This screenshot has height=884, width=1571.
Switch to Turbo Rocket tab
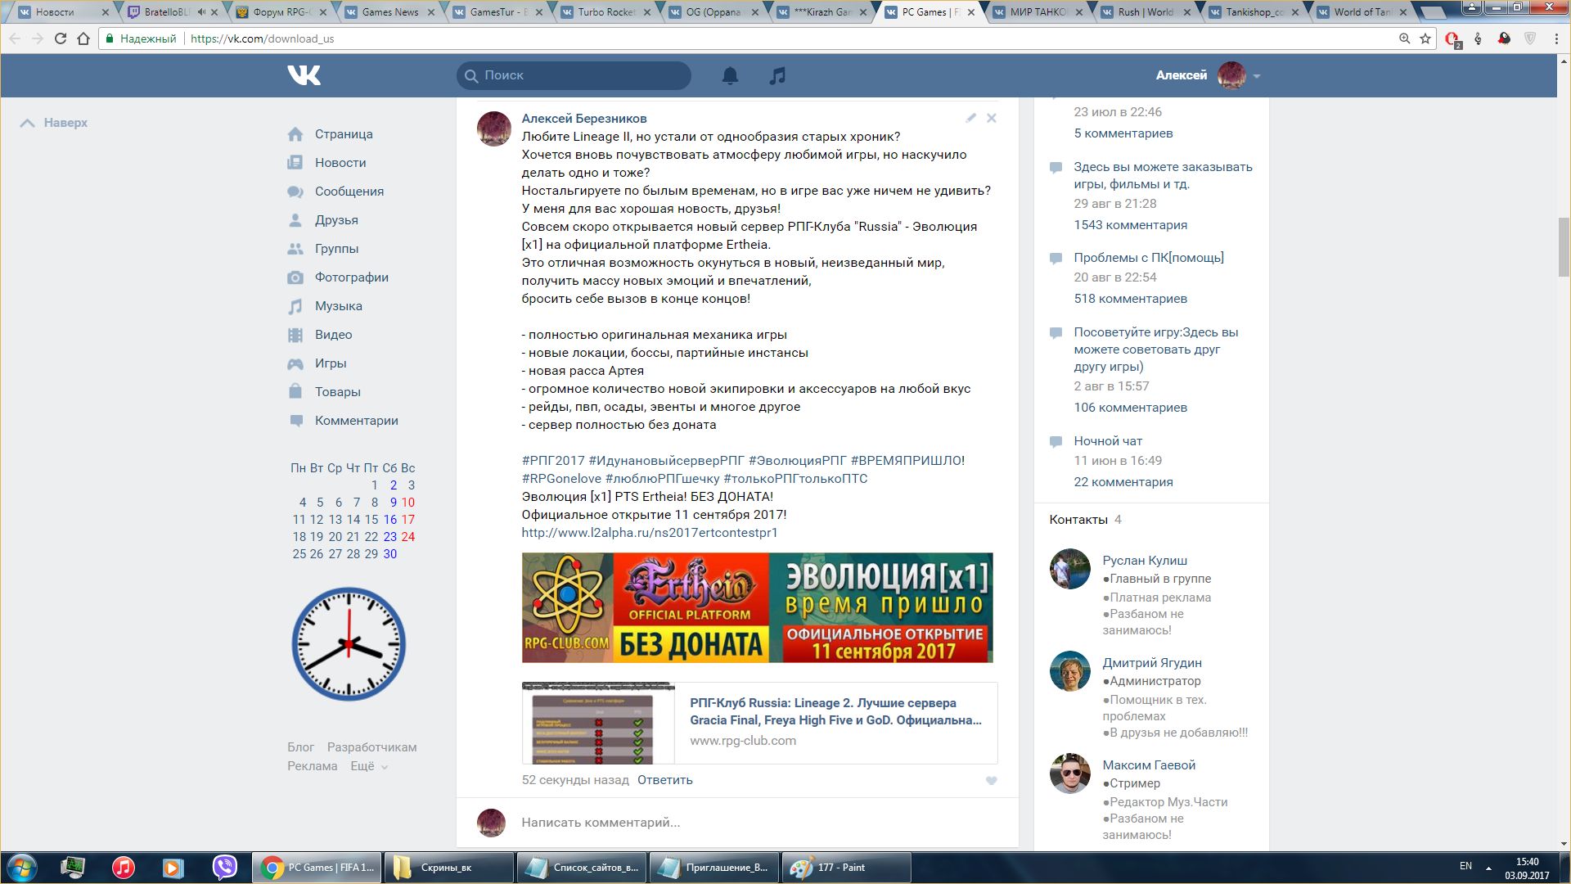pos(605,12)
